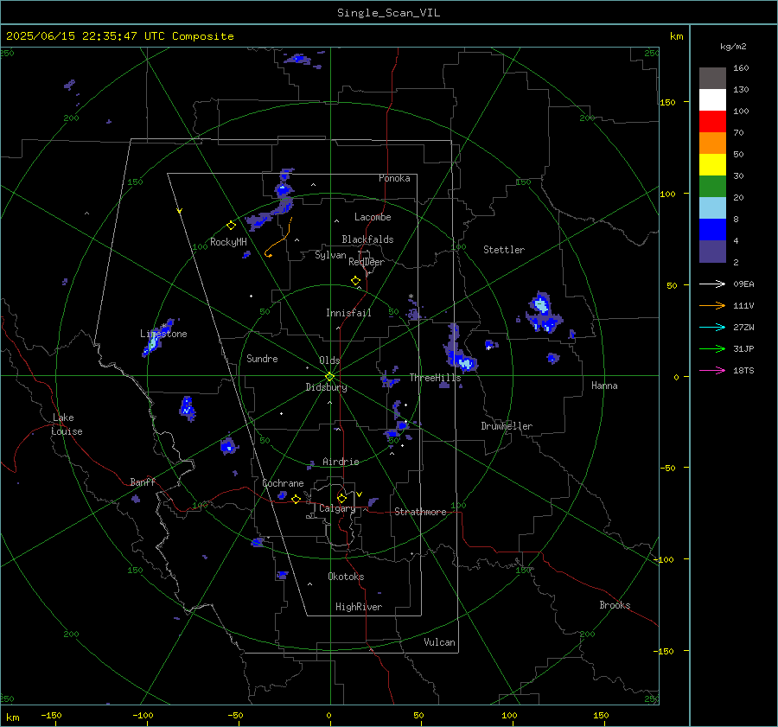This screenshot has width=778, height=727.
Task: Click the white 09EA arrow in legend
Action: click(x=712, y=284)
